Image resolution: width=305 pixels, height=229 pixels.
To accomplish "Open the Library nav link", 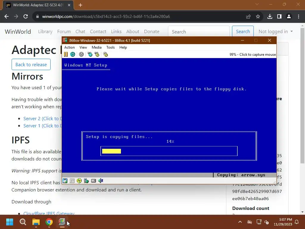I will tap(45, 32).
